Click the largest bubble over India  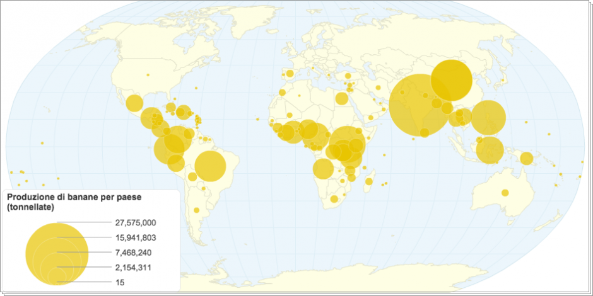tap(419, 105)
